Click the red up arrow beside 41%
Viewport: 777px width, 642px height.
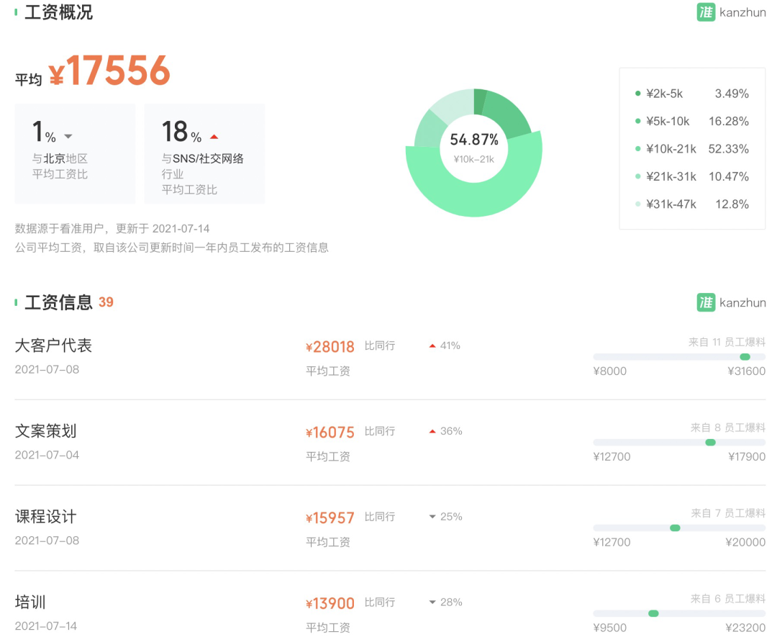point(432,346)
